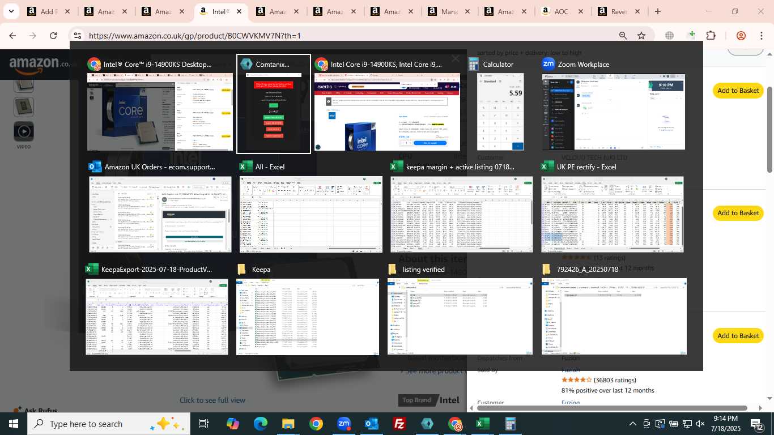
Task: Open the Chrome three-dot menu
Action: click(x=762, y=36)
